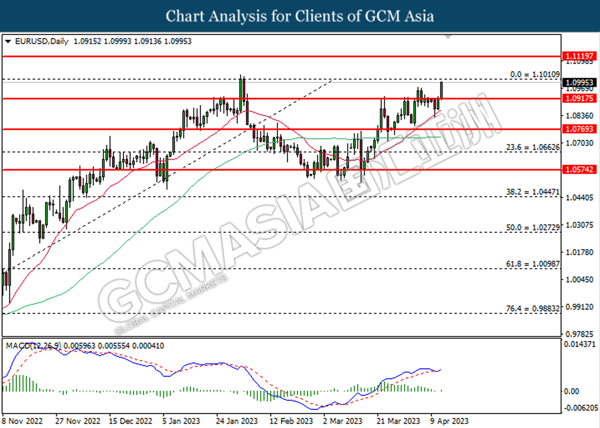Select the MACD 0.014371 scale value

click(x=580, y=344)
